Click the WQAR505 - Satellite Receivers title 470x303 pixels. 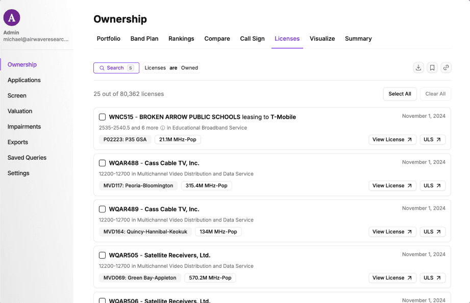[159, 256]
